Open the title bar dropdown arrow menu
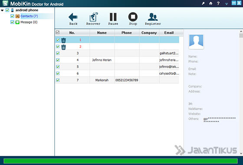This screenshot has height=165, width=243. tap(227, 4)
